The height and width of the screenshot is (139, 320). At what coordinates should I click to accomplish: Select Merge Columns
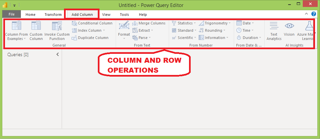click(x=149, y=23)
